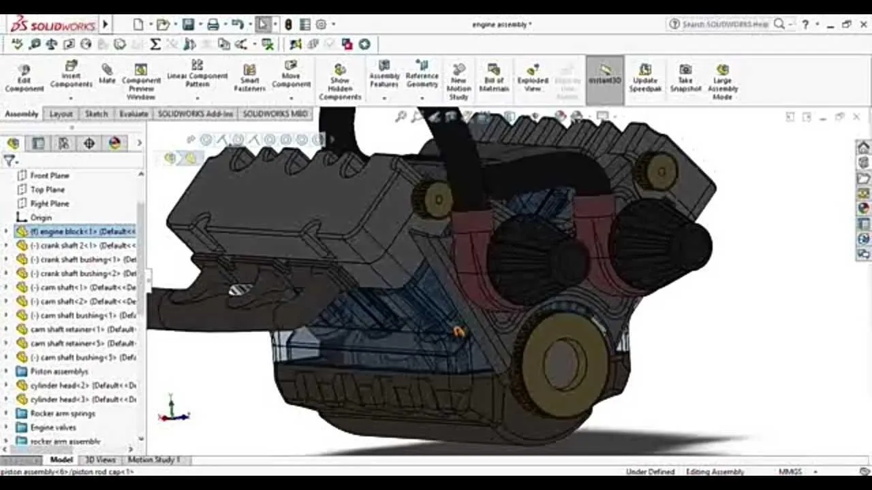Click the Print icon in top toolbar
This screenshot has height=490, width=872.
pos(213,24)
